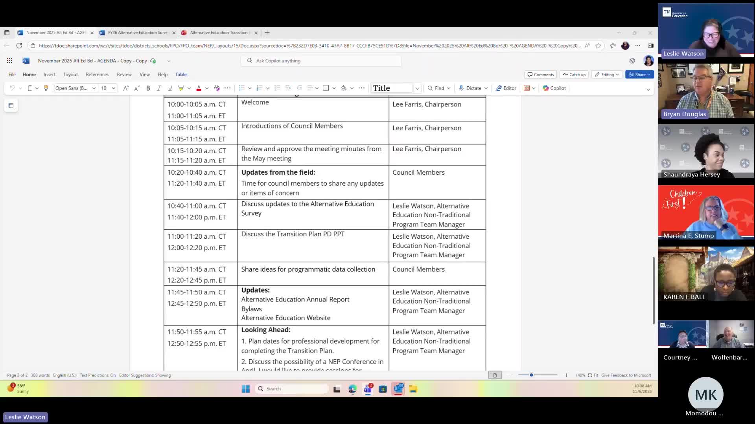Click the Format Painter icon
Viewport: 755px width, 424px height.
click(46, 88)
